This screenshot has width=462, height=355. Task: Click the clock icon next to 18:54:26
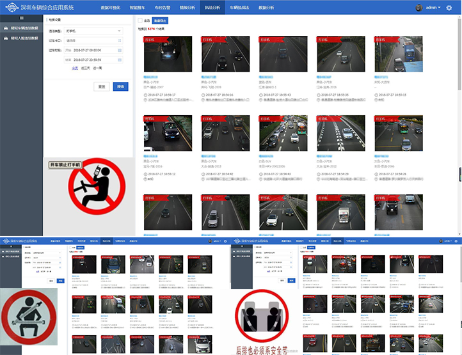(x=376, y=174)
